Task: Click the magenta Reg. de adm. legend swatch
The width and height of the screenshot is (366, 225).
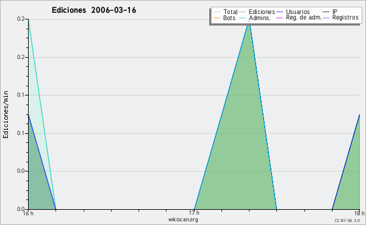Action: coord(279,18)
